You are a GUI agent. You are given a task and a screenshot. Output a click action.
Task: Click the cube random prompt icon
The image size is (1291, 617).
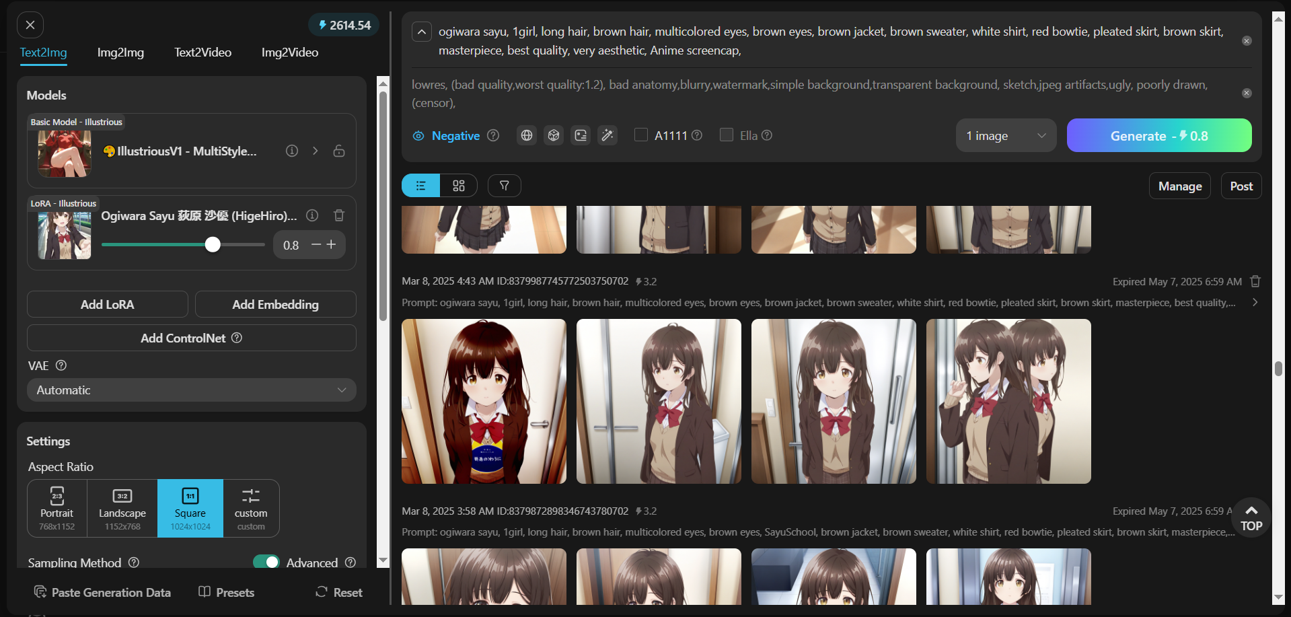[554, 135]
